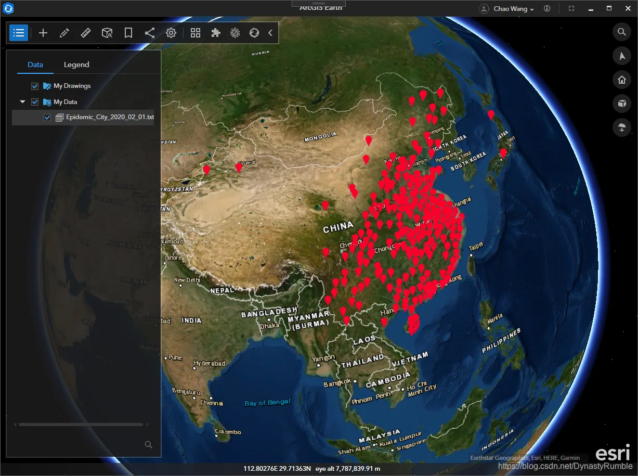The width and height of the screenshot is (638, 476).
Task: Click the Share icon in toolbar
Action: pyautogui.click(x=150, y=33)
